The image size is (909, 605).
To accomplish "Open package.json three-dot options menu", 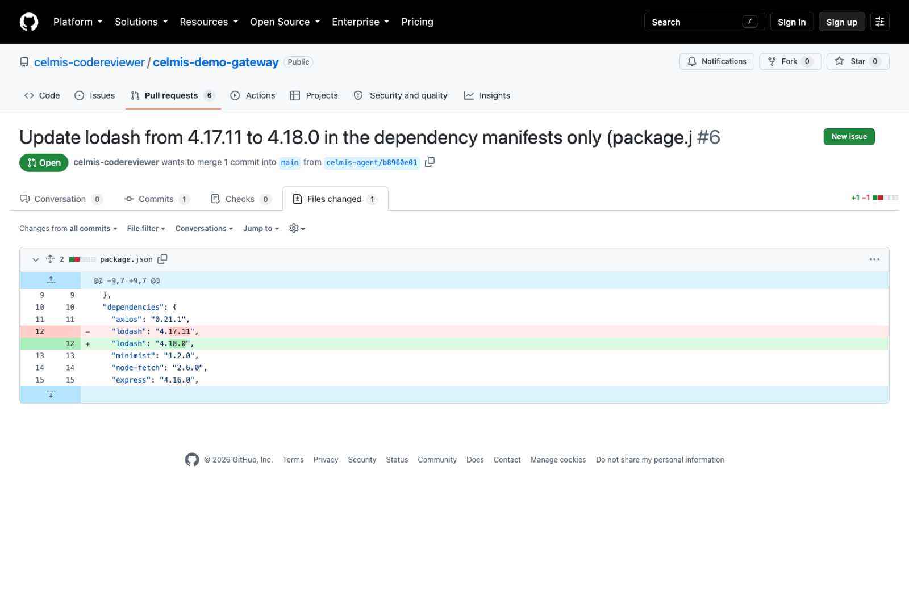I will coord(874,259).
